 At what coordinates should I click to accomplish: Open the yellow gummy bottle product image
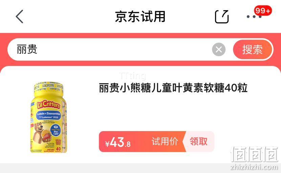pos(48,117)
